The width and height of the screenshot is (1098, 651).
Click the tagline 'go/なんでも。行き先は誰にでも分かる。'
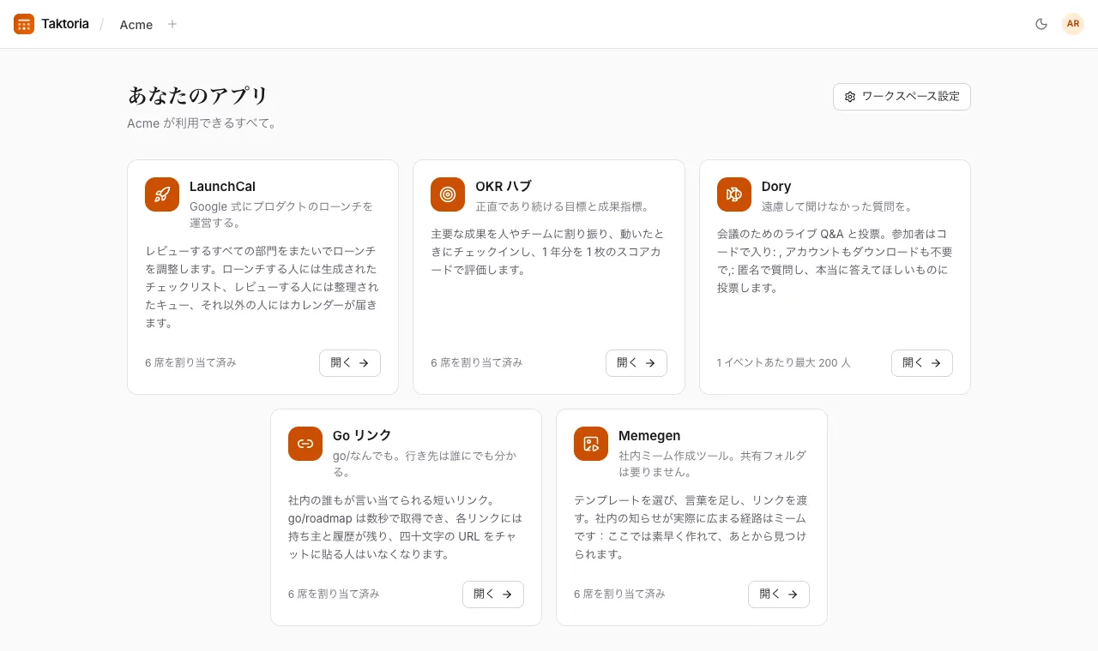pos(425,464)
